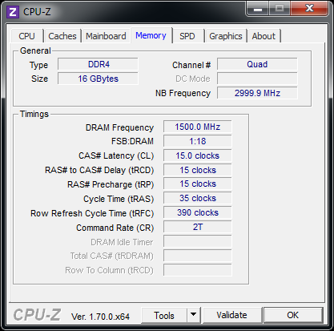
Task: Click the Tools button
Action: [x=164, y=316]
